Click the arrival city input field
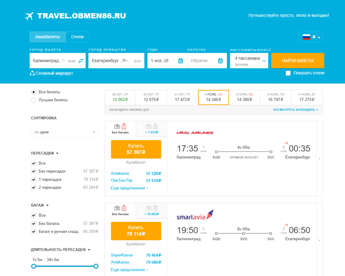The image size is (345, 276). coord(111,61)
